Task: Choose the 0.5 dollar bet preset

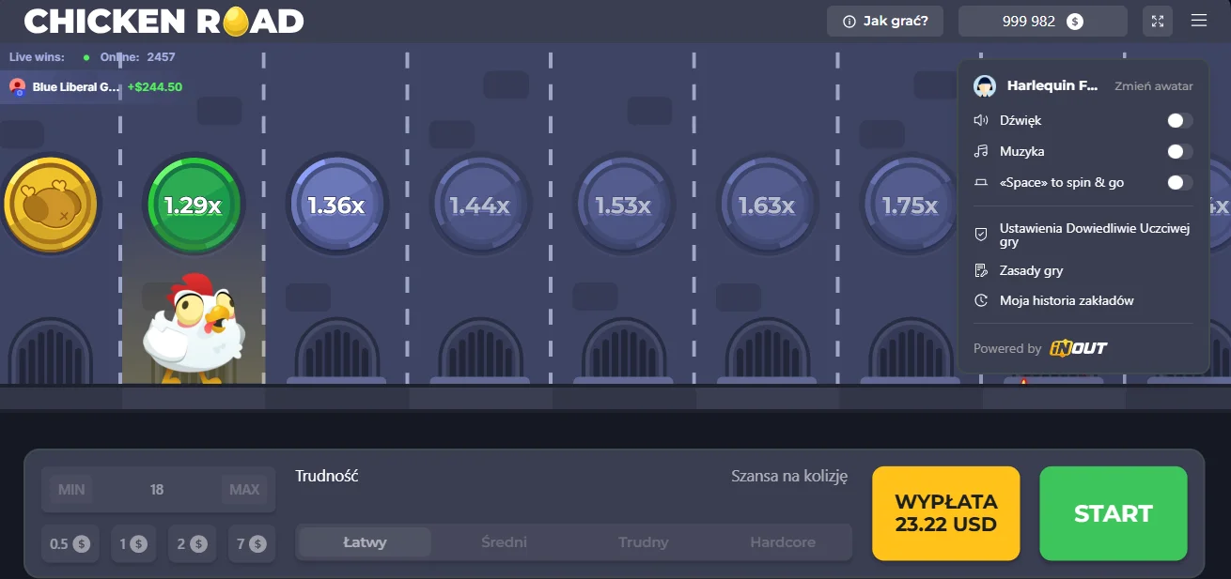Action: pyautogui.click(x=70, y=543)
